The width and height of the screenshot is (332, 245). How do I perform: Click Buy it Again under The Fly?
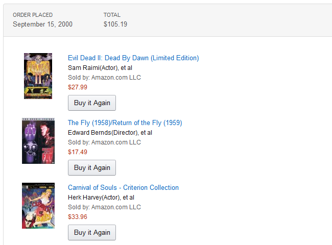tap(92, 167)
